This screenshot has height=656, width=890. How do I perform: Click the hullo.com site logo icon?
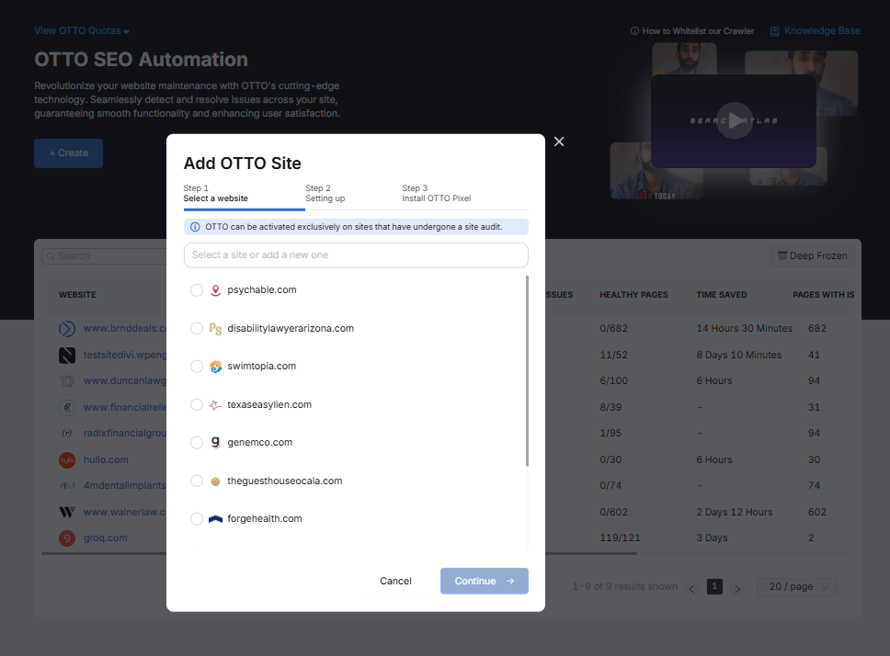point(67,459)
